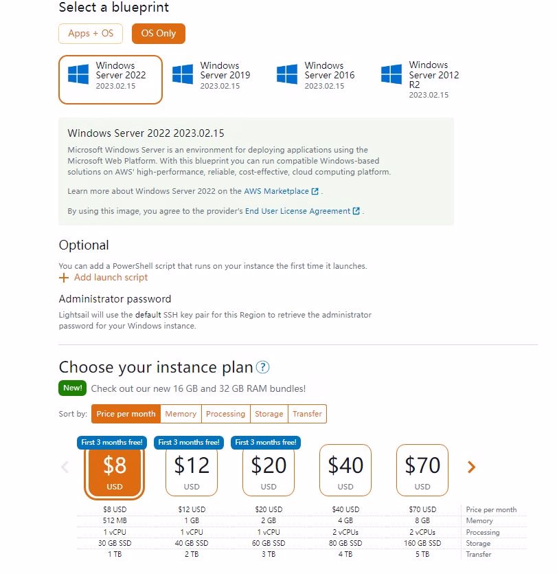Sort plans by Memory
This screenshot has height=574, width=557.
pos(181,414)
